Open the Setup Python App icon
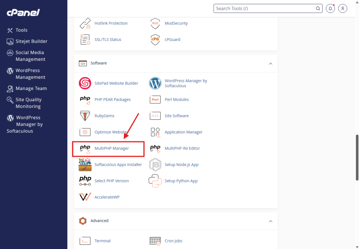Screen dimensions: 359x249 coord(155,181)
